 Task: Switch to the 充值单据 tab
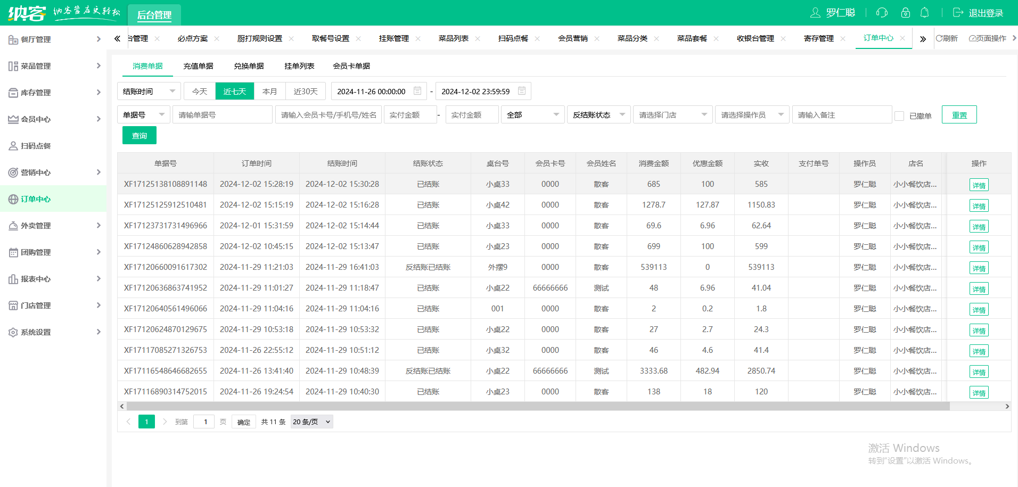[198, 66]
